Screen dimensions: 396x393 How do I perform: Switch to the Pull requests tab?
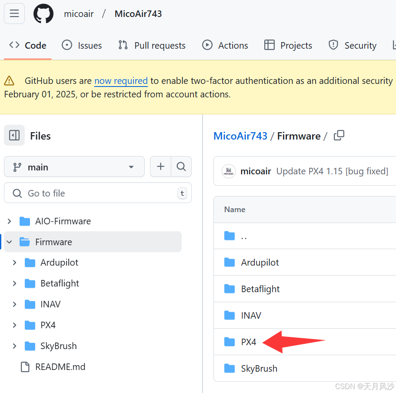click(x=152, y=46)
